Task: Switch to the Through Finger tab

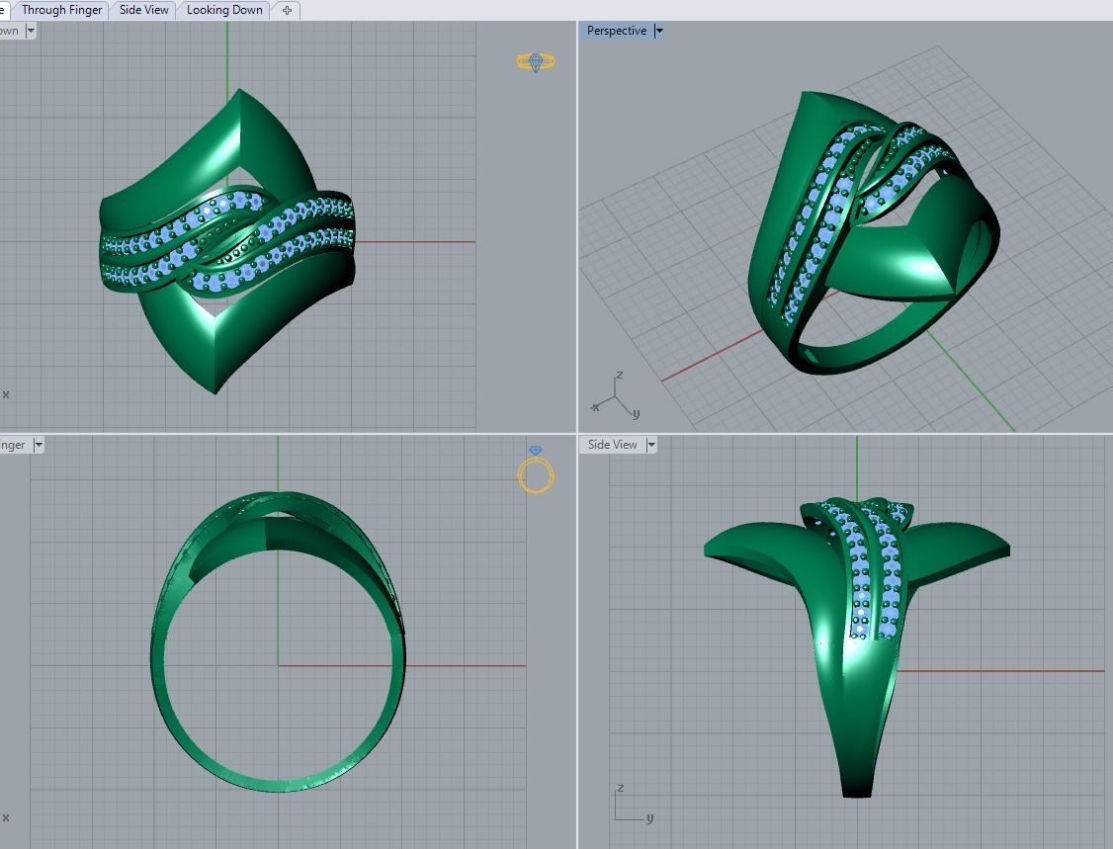Action: (x=61, y=10)
